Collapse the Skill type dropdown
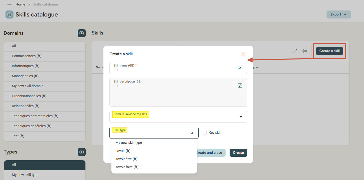Screen dimensions: 364x180 point(192,133)
